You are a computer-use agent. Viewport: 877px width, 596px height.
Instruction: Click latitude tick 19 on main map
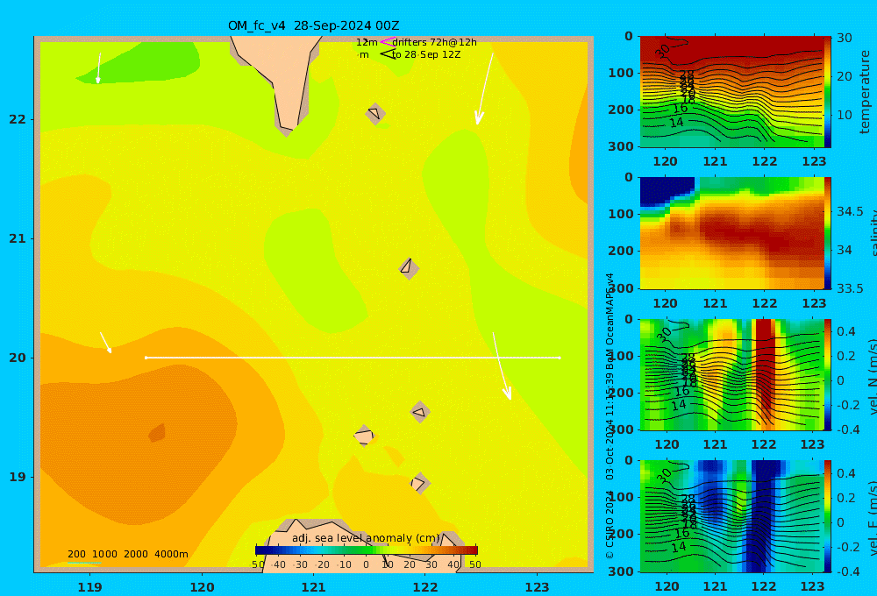point(18,477)
